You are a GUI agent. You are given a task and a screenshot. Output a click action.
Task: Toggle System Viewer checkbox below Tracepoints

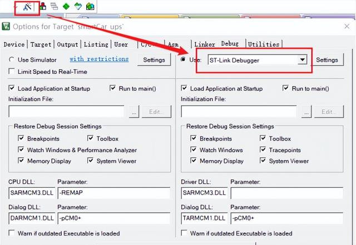[263, 161]
